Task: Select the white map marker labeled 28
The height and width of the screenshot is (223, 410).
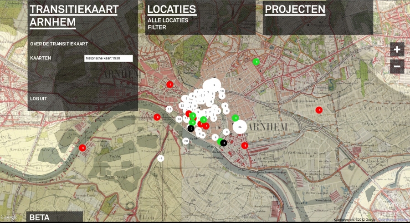Action: tap(186, 141)
